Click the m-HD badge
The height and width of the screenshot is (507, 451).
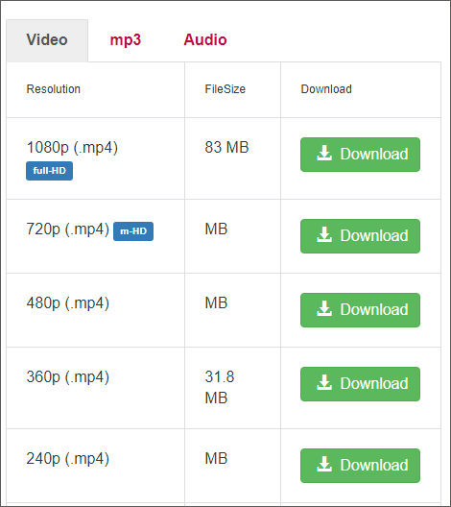point(133,231)
